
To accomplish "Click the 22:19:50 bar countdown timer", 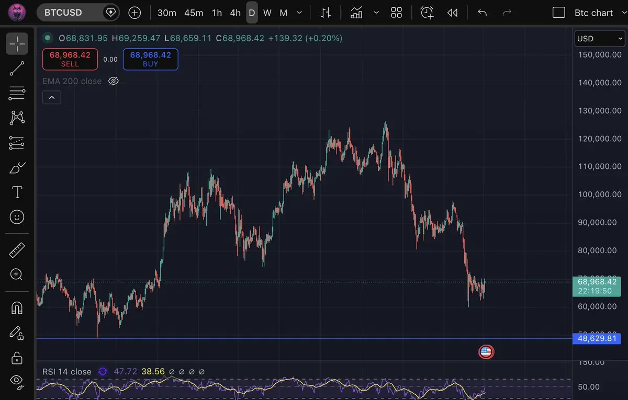I will pos(595,291).
